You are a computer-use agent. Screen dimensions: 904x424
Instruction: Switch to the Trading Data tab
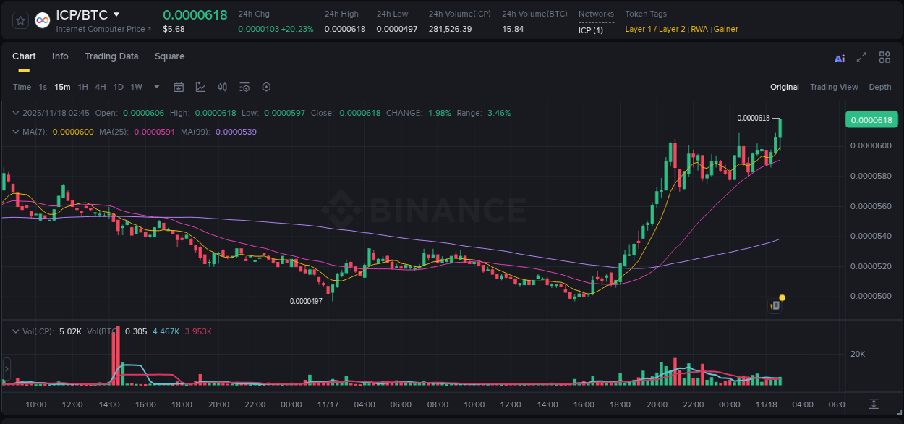tap(111, 56)
